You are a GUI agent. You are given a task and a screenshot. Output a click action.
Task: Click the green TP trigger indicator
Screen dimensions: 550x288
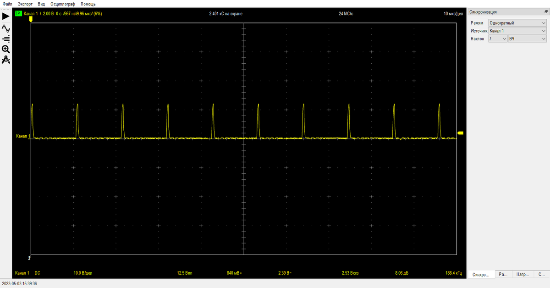(x=18, y=14)
